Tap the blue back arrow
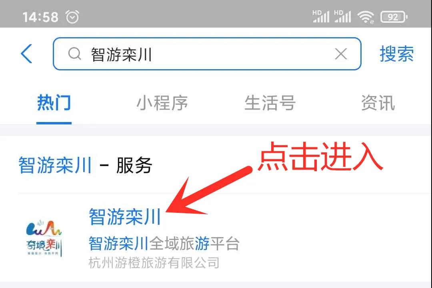432x288 pixels. tap(26, 54)
